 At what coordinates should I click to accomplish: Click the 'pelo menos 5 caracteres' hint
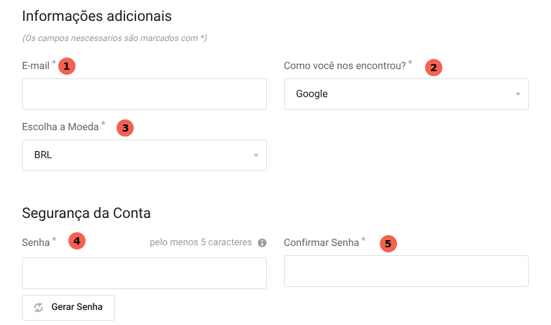coord(201,242)
